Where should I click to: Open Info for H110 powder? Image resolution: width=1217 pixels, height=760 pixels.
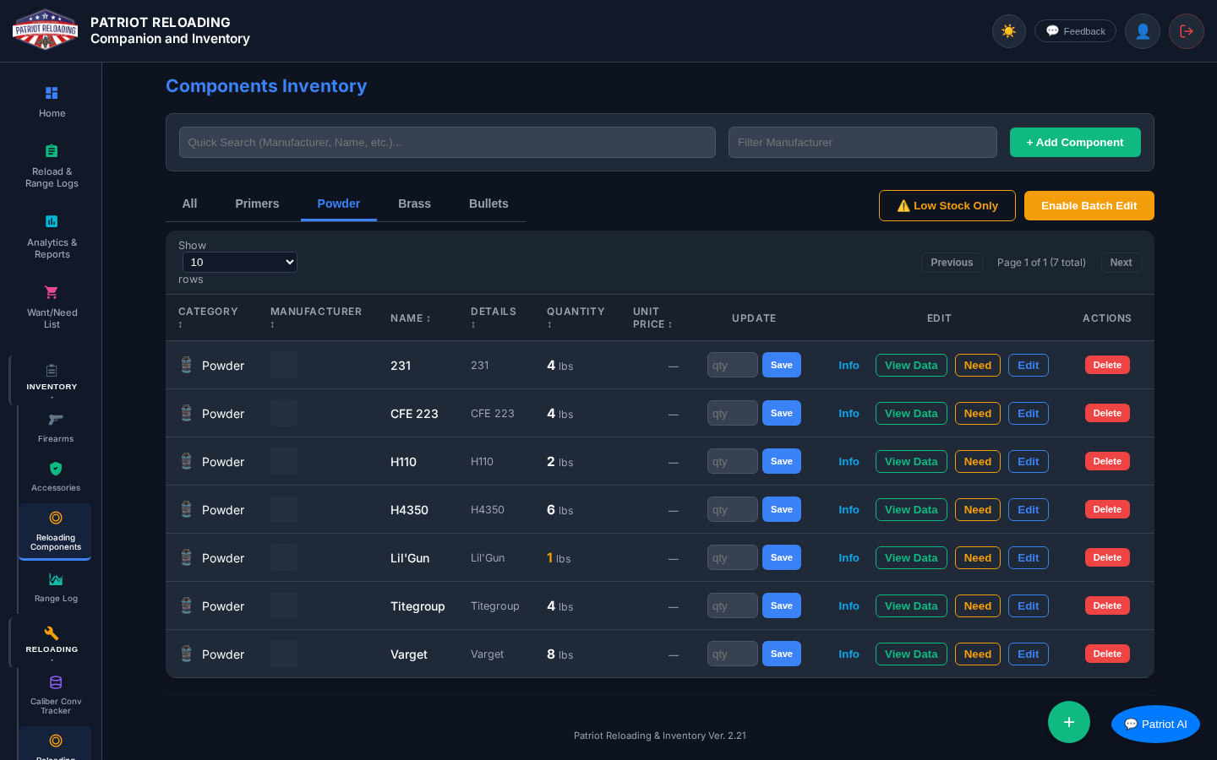click(849, 461)
